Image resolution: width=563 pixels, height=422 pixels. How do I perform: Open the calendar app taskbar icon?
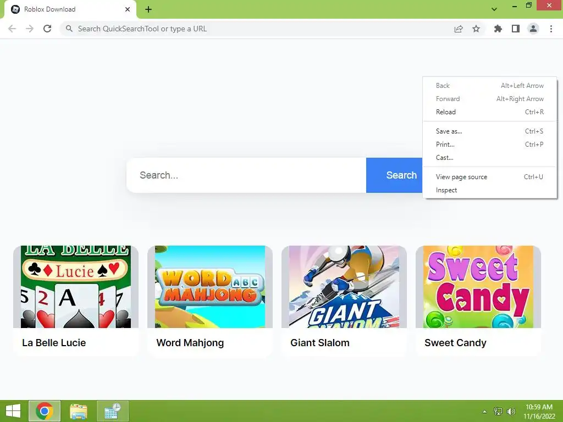coord(113,411)
